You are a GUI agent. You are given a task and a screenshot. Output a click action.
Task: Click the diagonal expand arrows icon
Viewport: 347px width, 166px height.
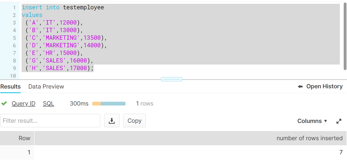point(339,121)
